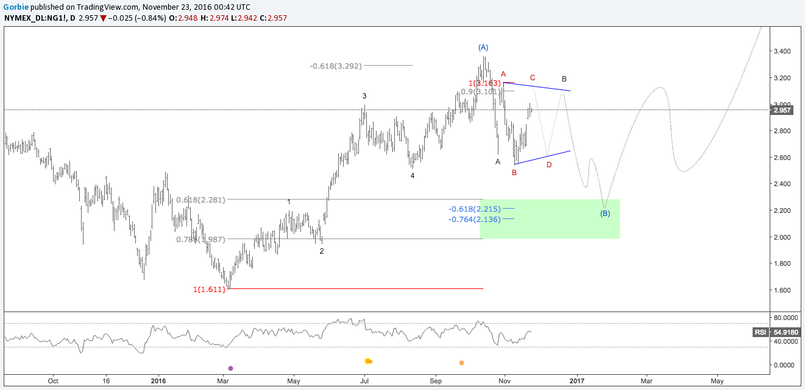805x390 pixels.
Task: Select the upper blue triangle trendline
Action: coord(536,86)
